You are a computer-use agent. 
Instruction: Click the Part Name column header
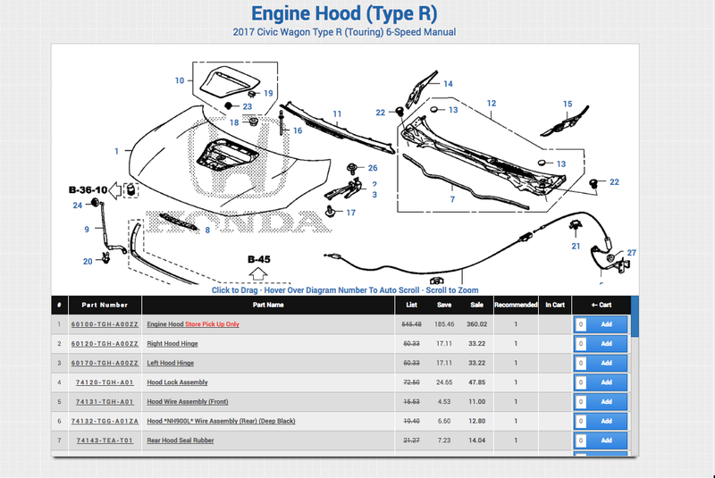(268, 306)
